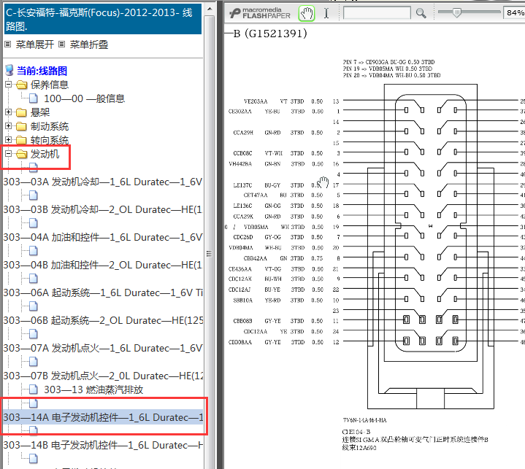
Task: Click page icon beside 100—00 一般信息
Action: pyautogui.click(x=33, y=98)
